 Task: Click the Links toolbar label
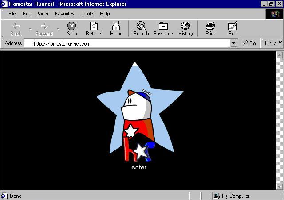[270, 43]
